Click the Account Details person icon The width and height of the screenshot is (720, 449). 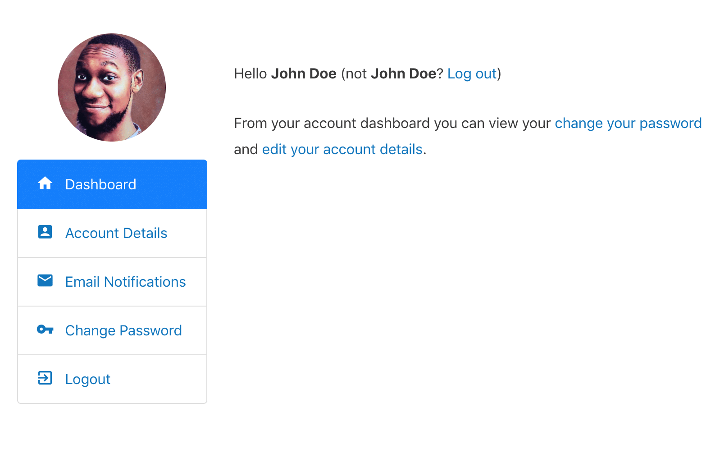pos(45,232)
